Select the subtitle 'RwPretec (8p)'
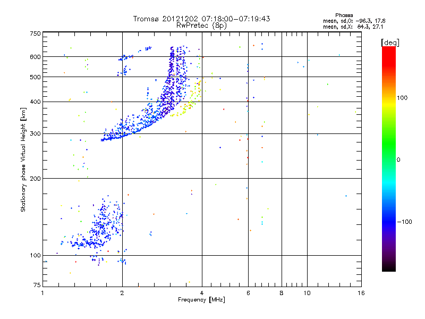Screen dimensions: 425x319 (201, 26)
